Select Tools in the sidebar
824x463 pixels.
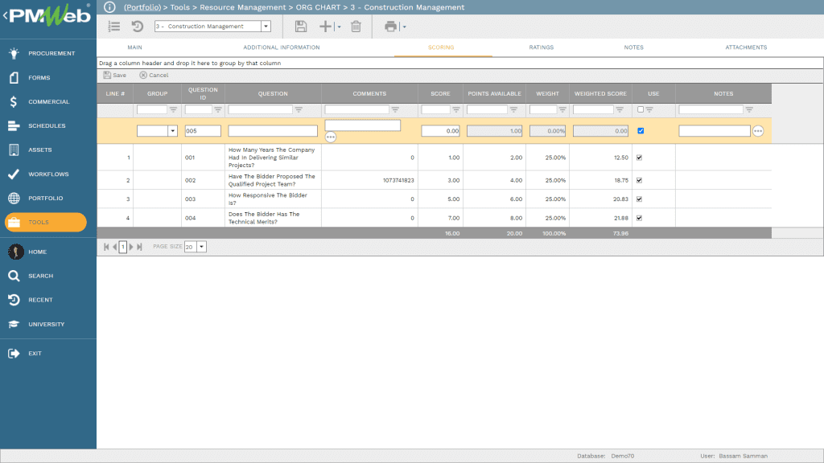coord(46,222)
